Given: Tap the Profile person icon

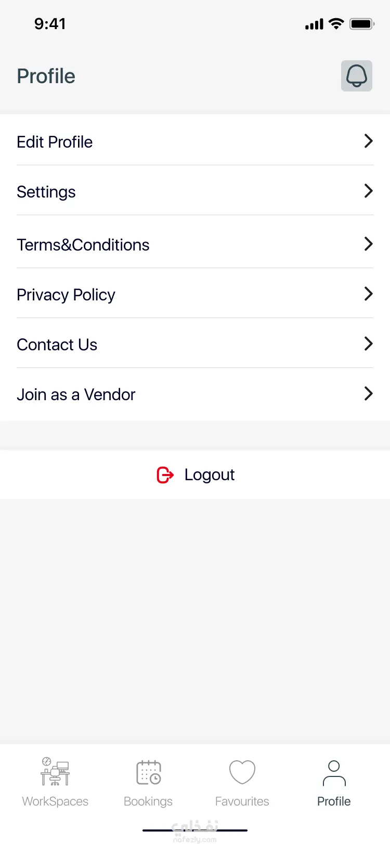Looking at the screenshot, I should pos(334,773).
